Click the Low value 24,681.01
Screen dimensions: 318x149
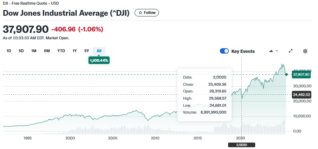[218, 105]
